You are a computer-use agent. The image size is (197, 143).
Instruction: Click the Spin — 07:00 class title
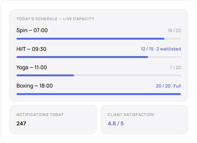coord(32,31)
